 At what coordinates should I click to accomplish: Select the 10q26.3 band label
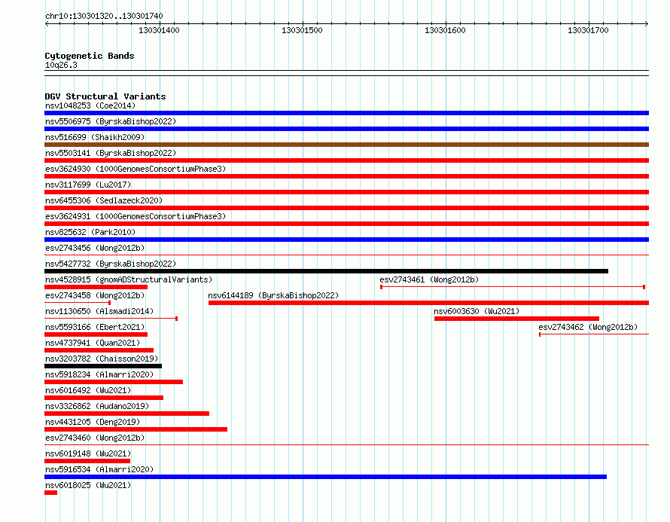point(61,65)
